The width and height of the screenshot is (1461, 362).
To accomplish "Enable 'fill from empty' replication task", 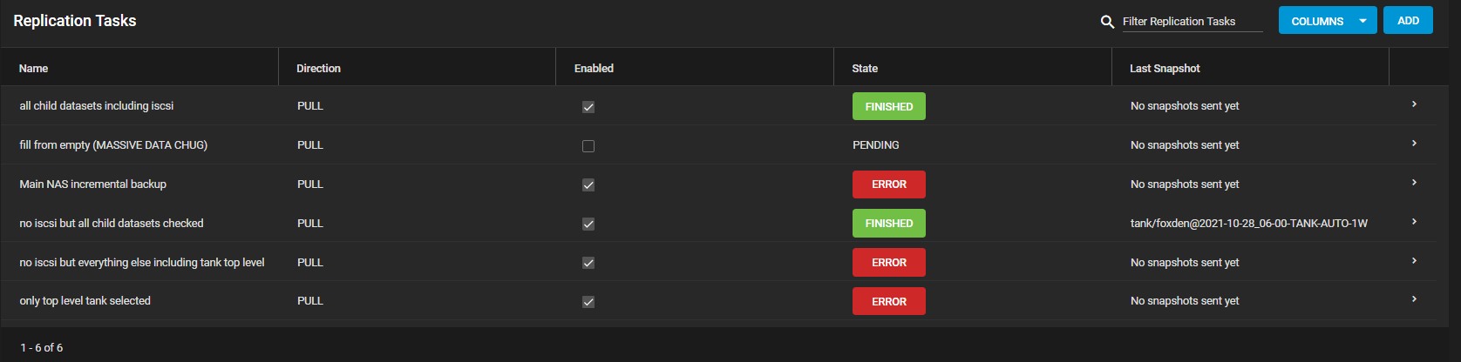I will coord(588,146).
